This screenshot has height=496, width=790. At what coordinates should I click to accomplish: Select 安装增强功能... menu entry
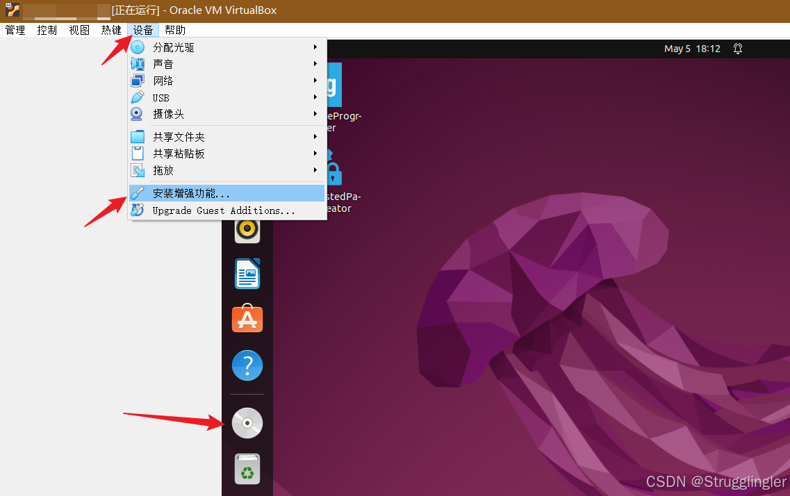coord(227,193)
